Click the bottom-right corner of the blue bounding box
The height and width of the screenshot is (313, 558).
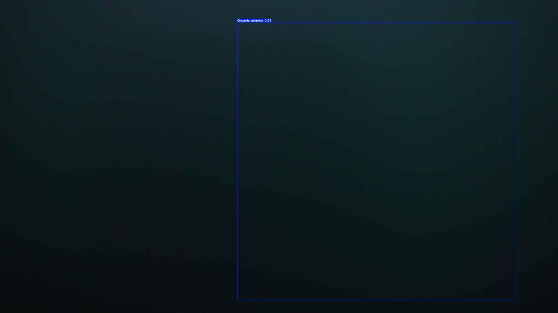coord(516,300)
